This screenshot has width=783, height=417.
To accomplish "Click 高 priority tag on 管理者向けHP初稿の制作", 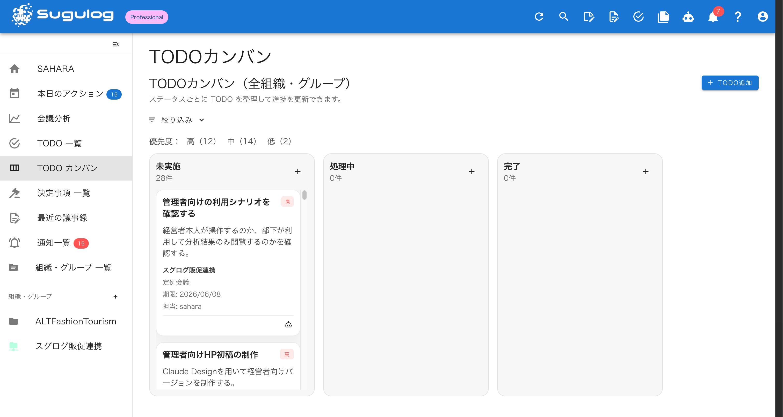I will coord(287,354).
